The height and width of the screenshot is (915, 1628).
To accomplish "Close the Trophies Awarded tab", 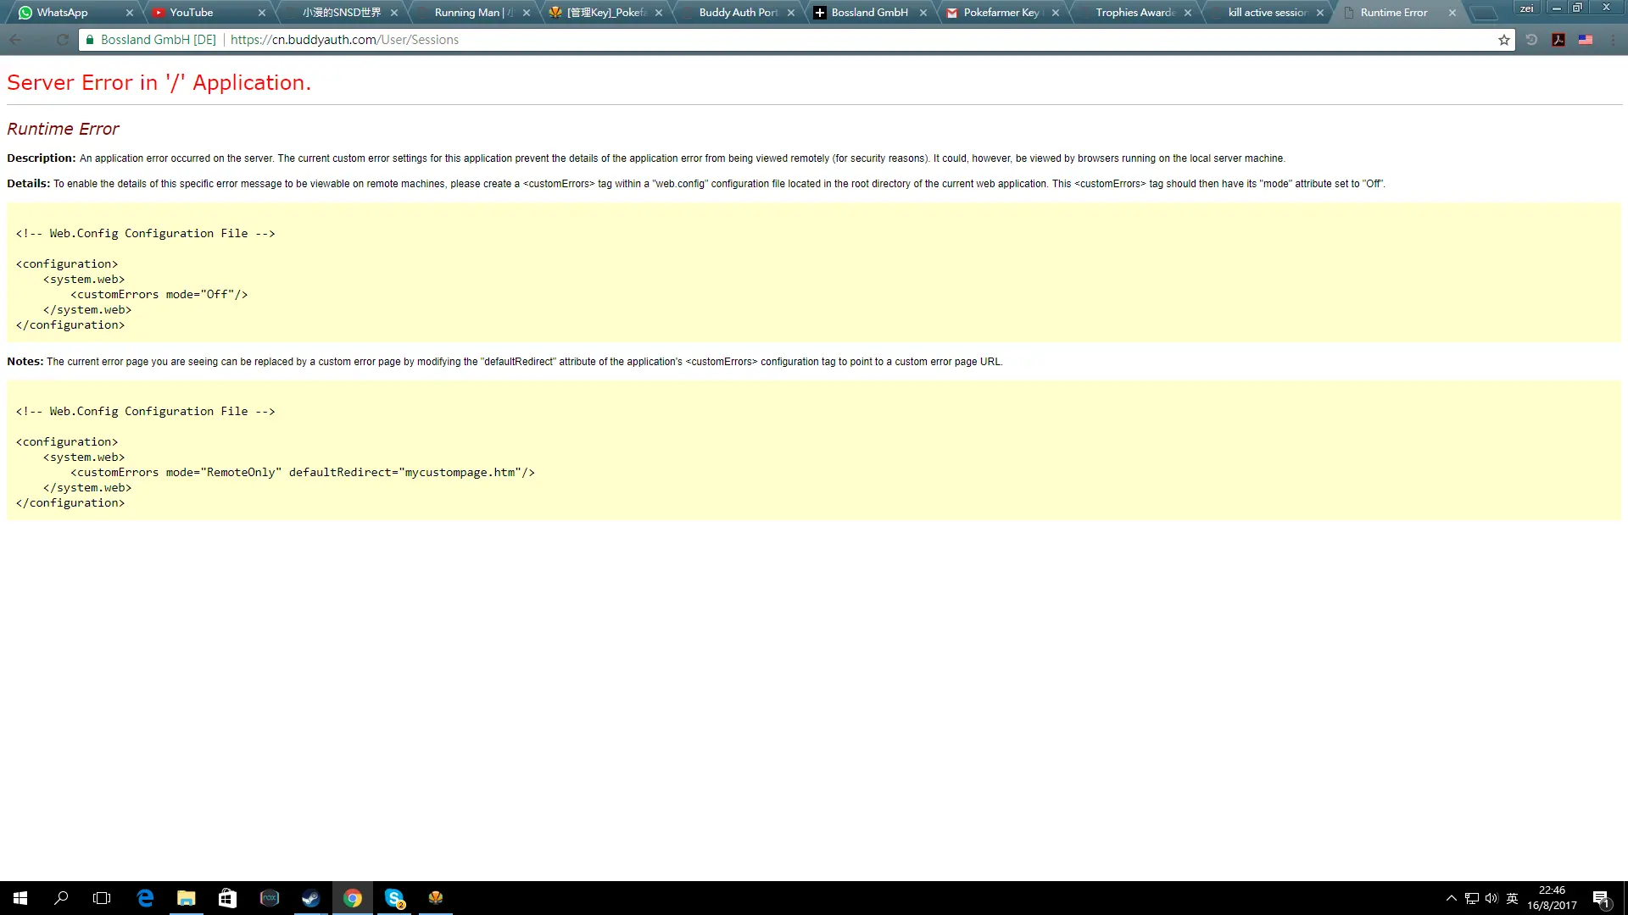I will (x=1188, y=13).
